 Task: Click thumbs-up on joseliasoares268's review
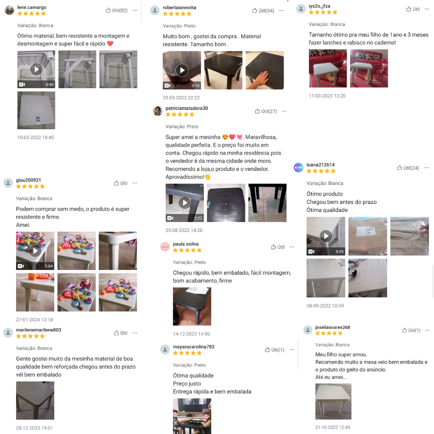click(411, 330)
